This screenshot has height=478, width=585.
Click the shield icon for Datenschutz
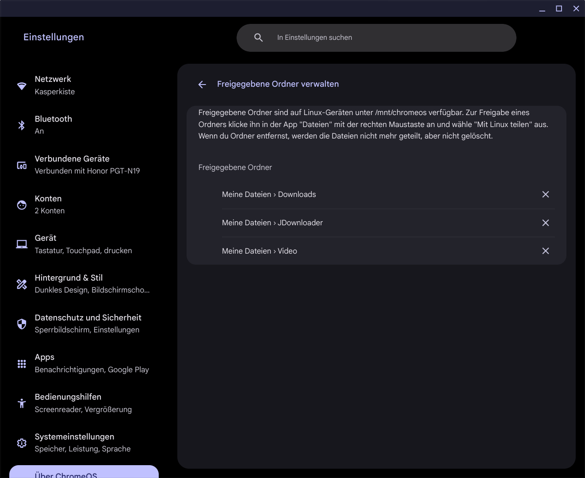(x=22, y=324)
